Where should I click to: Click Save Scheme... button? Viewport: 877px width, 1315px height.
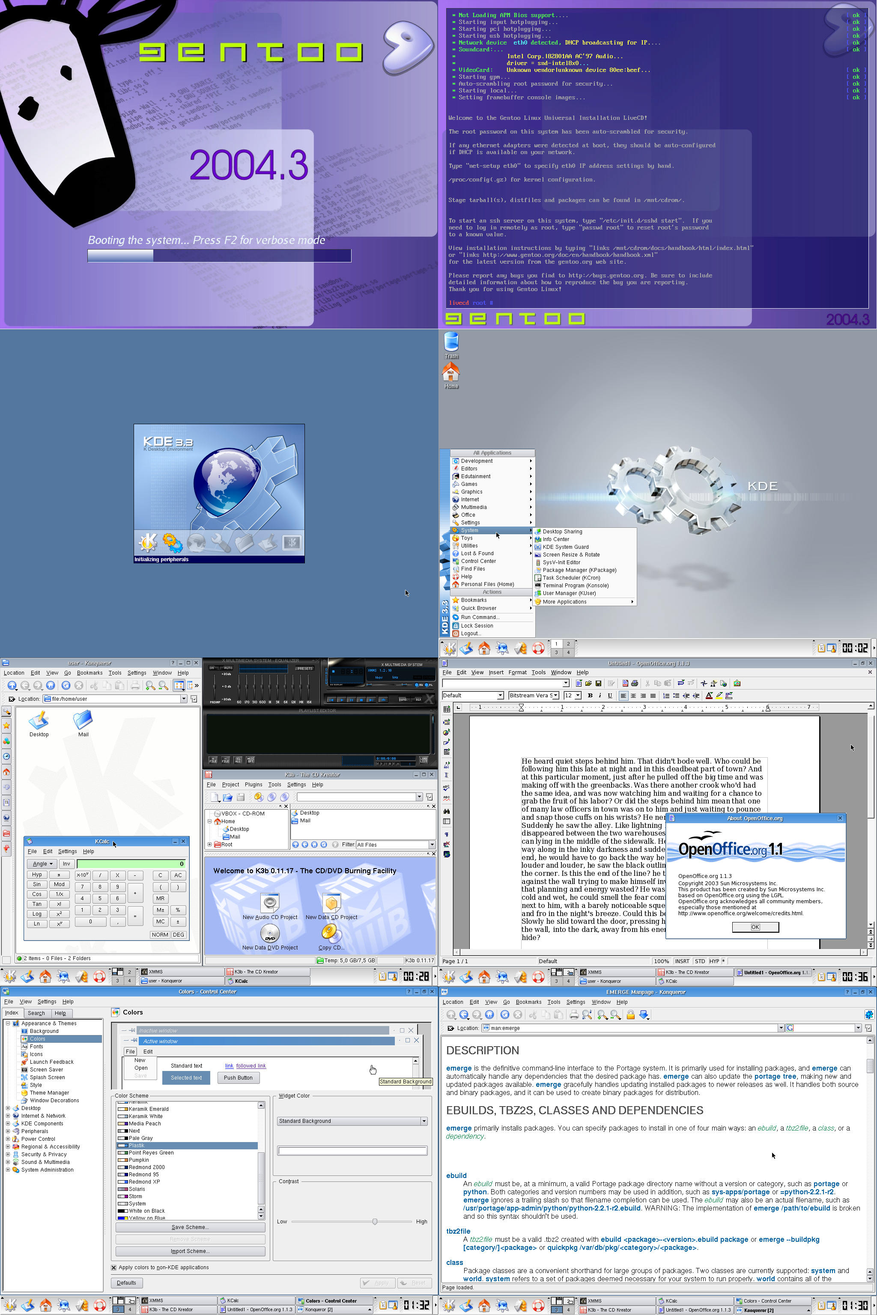190,1227
